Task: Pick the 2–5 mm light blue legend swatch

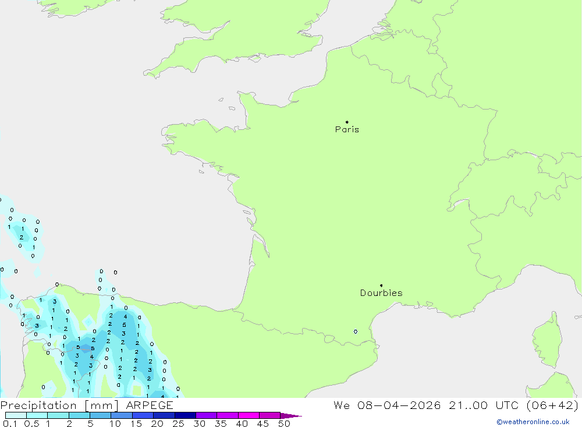Action: click(79, 415)
